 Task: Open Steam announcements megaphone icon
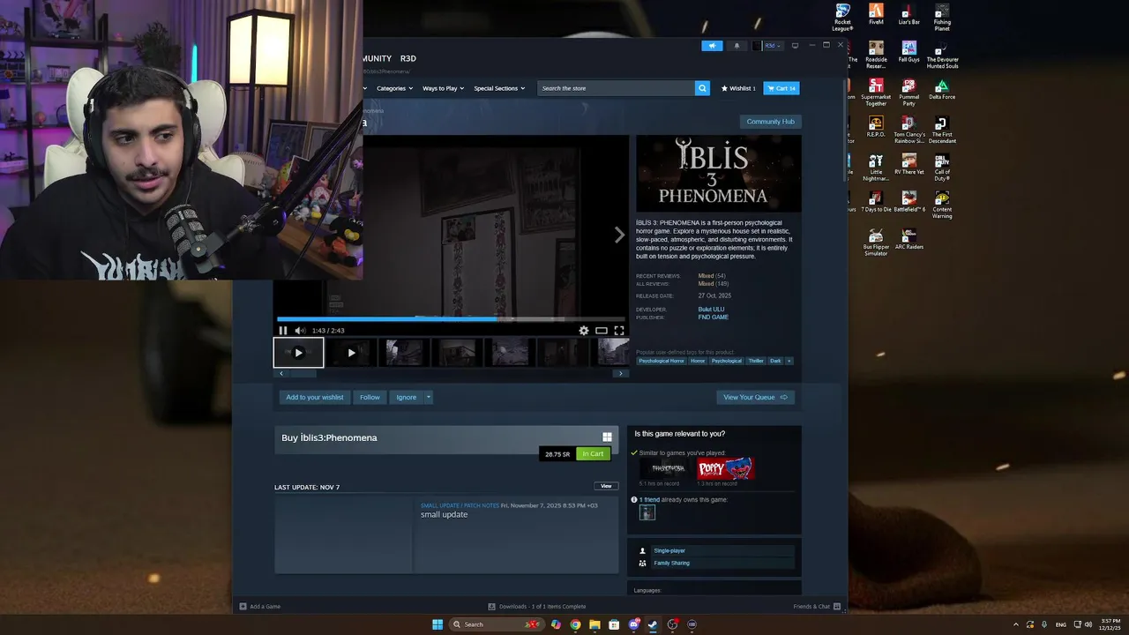[x=712, y=46]
